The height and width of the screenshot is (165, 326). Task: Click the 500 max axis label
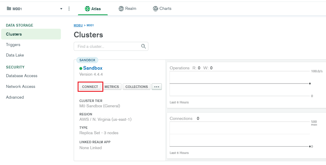(314, 123)
